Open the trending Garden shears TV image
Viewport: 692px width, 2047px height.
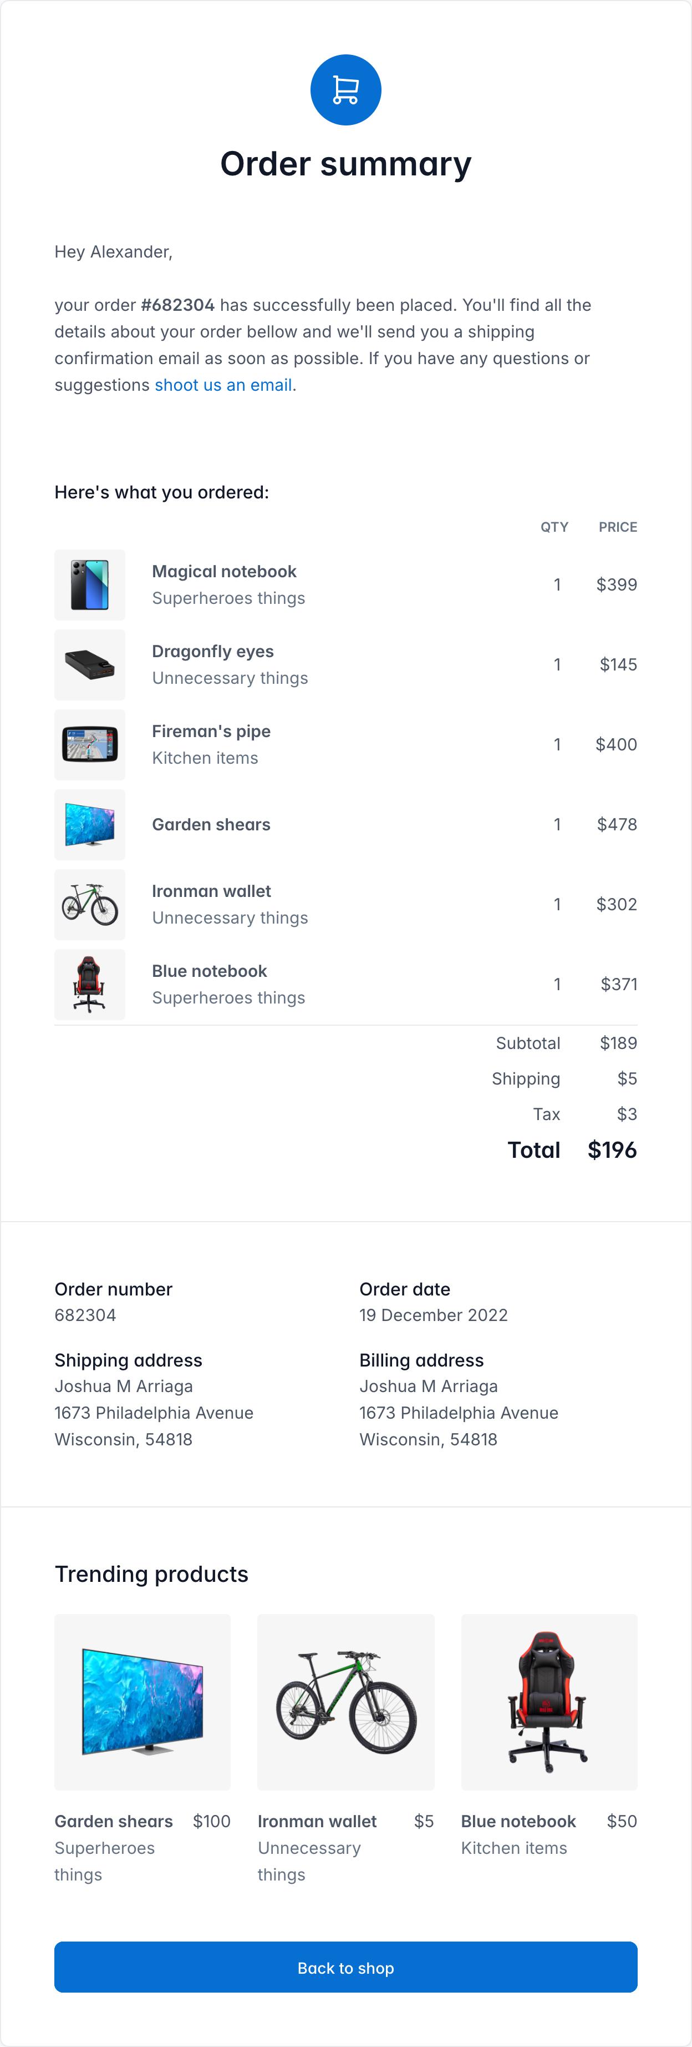142,1702
